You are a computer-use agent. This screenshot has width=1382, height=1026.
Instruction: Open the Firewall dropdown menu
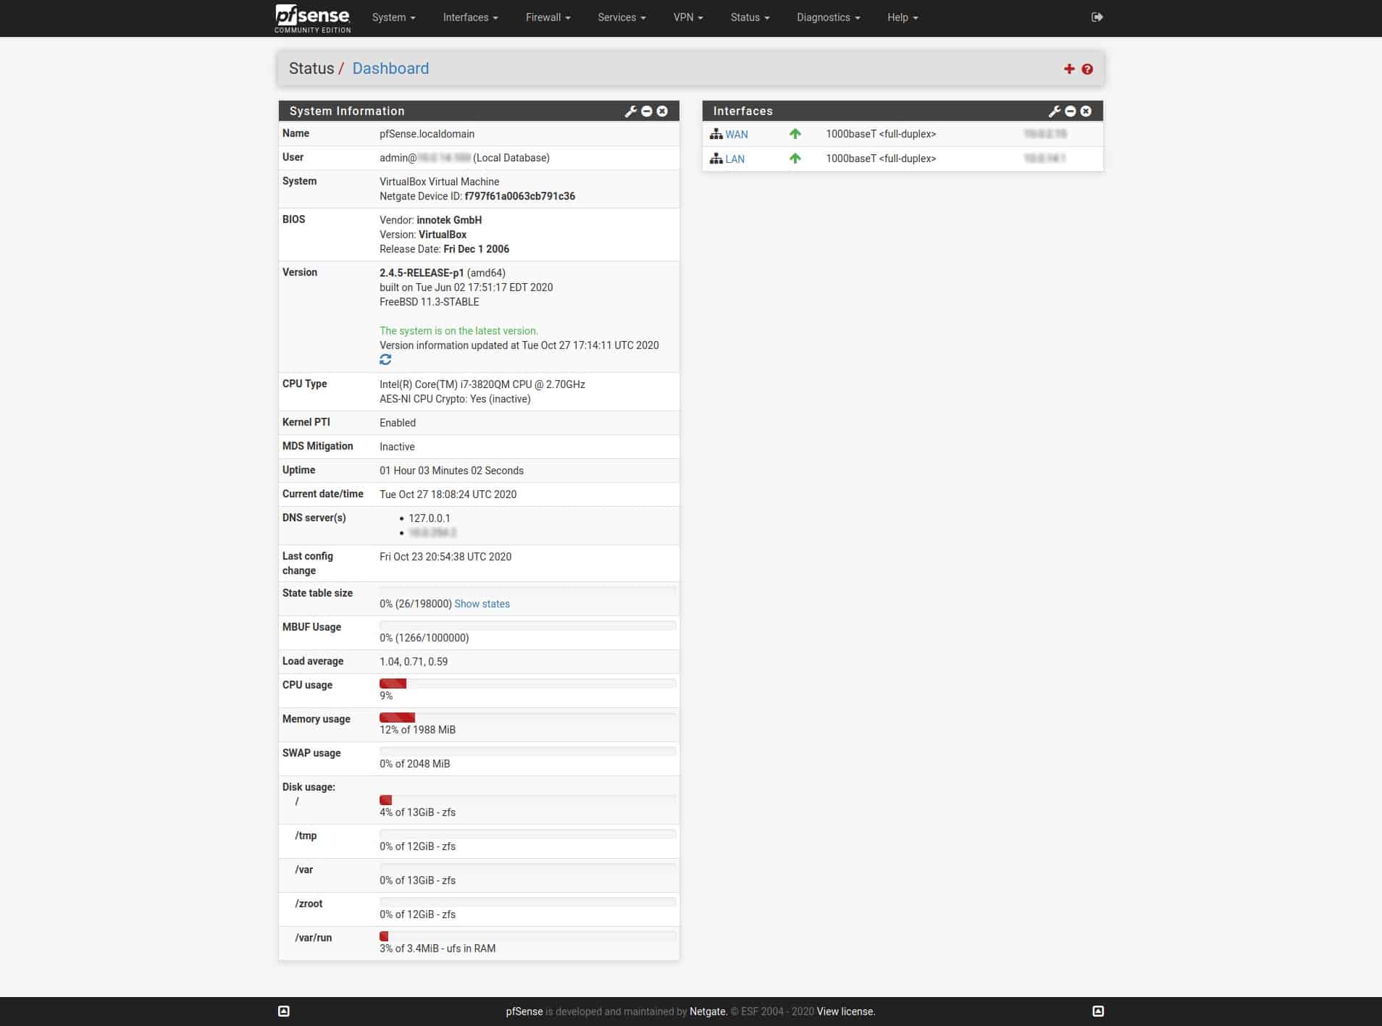tap(548, 17)
